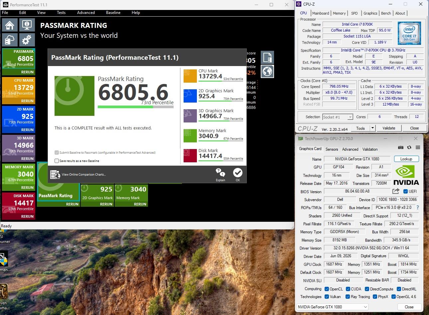Open the system information monitor icon

[x=27, y=25]
